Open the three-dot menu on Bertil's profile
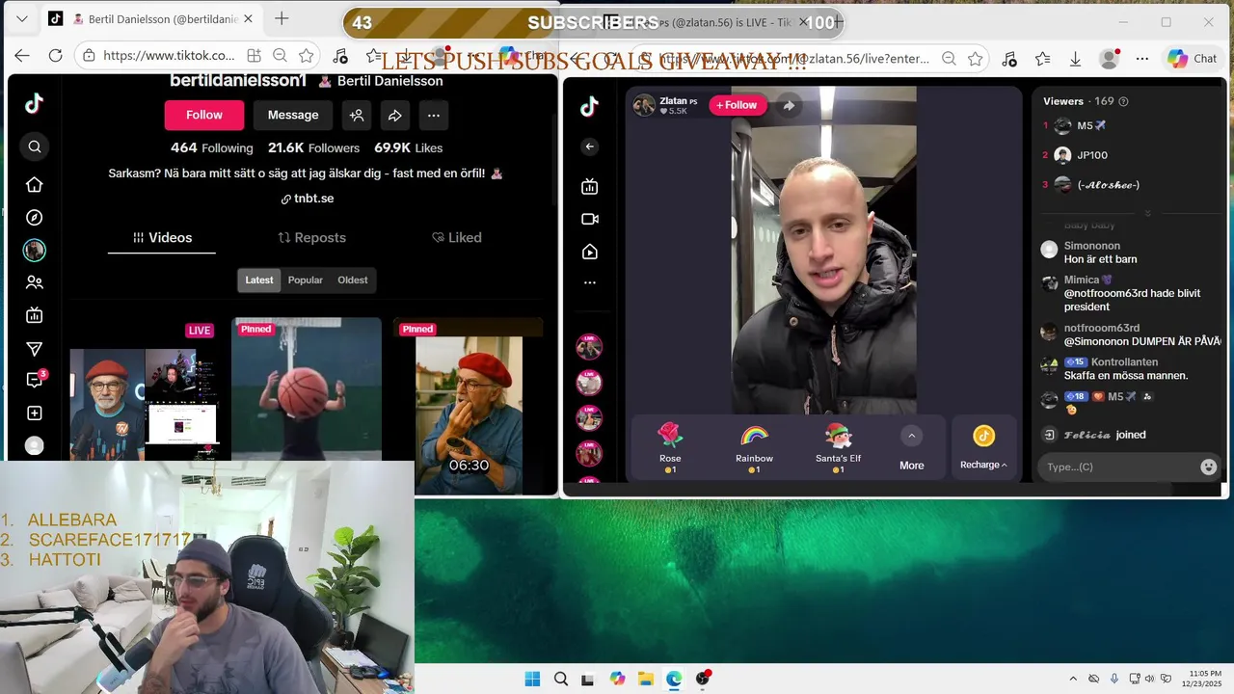The height and width of the screenshot is (694, 1234). [x=434, y=116]
